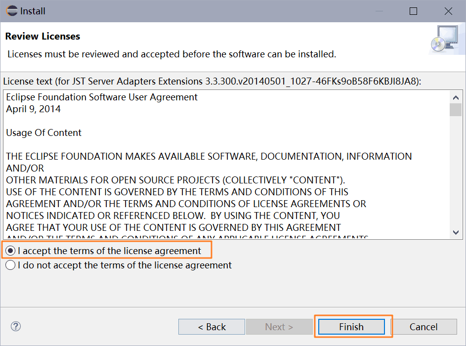Select the 'I do not accept the terms' option
This screenshot has width=466, height=346.
(x=9, y=265)
